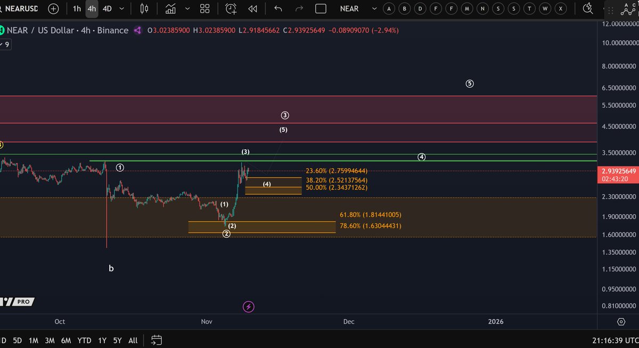Expand the indicators favorites dropdown
The image size is (639, 348).
187,9
